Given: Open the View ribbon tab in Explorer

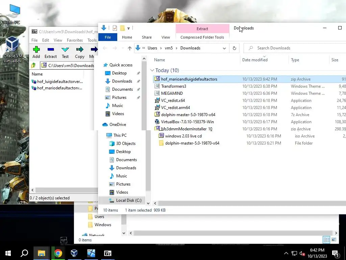Looking at the screenshot, I should (x=166, y=37).
